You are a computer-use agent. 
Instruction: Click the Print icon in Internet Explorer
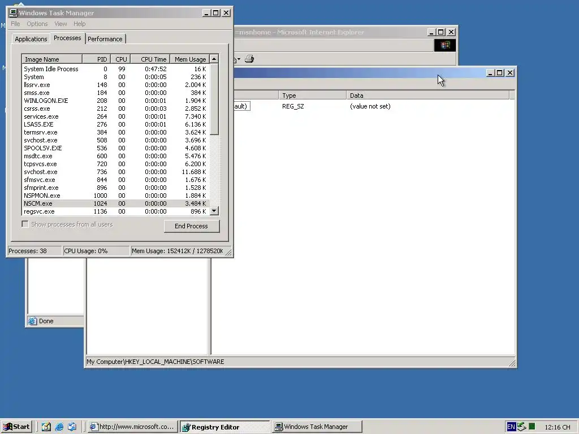click(x=249, y=59)
